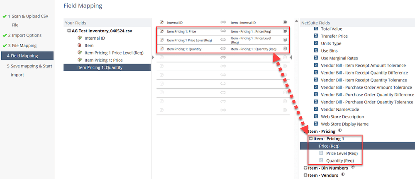Select Vendor Bill - Purchase Order Quantity Tolerance

click(367, 102)
